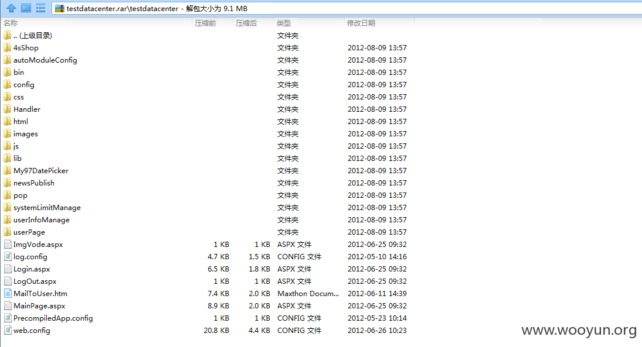Select the 上级目录 parent folder icon
642x347 pixels.
8,35
